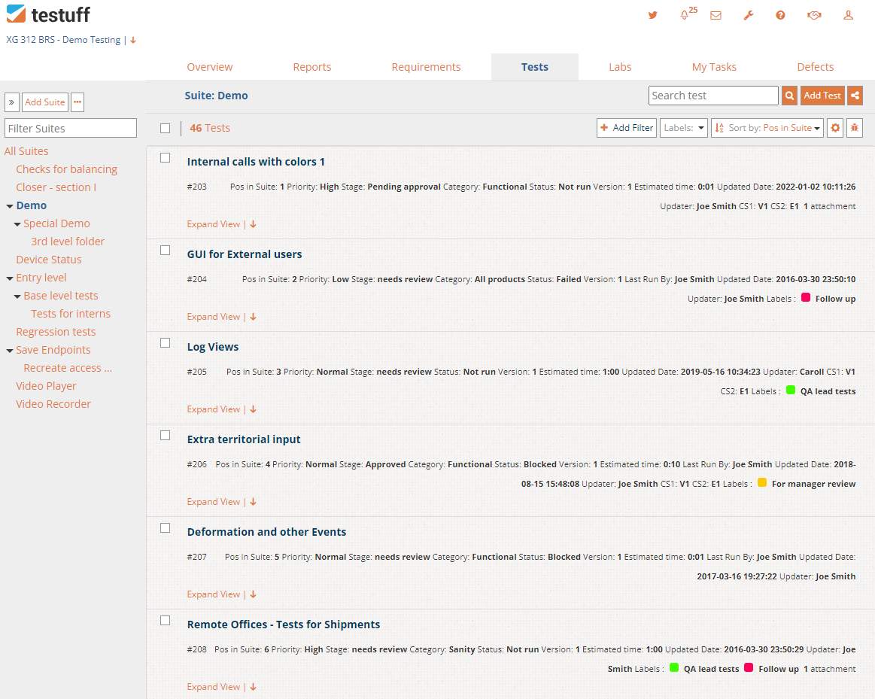This screenshot has width=875, height=699.
Task: Switch to the Defects tab
Action: [x=816, y=67]
